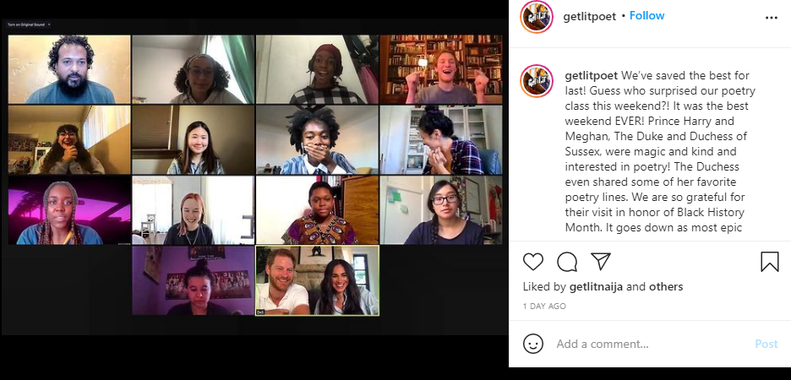Open comments via the speech bubble icon

567,262
